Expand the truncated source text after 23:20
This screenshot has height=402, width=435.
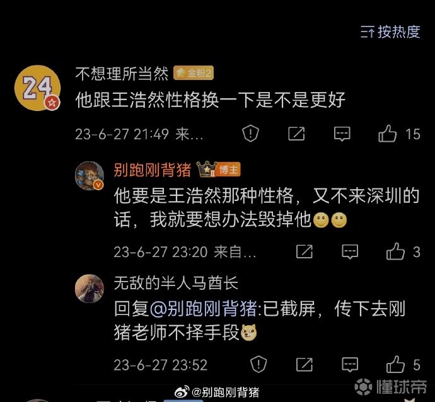(235, 252)
